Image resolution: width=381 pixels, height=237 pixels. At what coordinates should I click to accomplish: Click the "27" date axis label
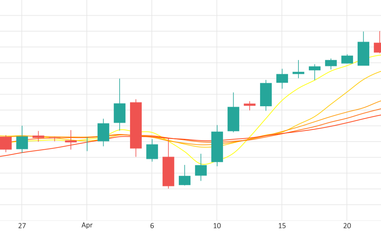click(22, 226)
